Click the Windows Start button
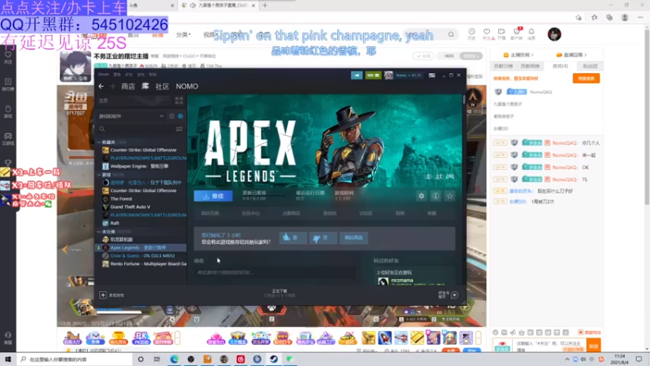 click(x=8, y=359)
